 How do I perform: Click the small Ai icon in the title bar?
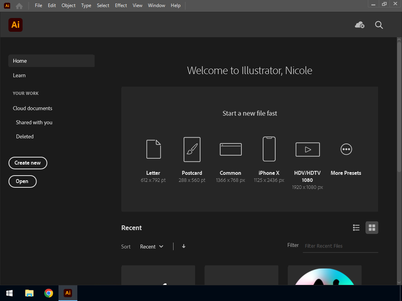(x=7, y=5)
